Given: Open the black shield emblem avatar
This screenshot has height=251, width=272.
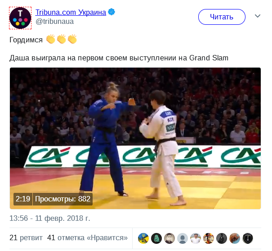Looking at the screenshot, I should [x=248, y=238].
